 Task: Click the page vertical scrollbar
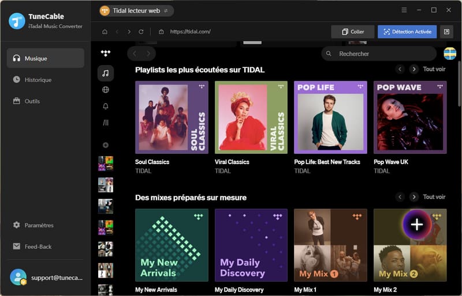pos(459,84)
